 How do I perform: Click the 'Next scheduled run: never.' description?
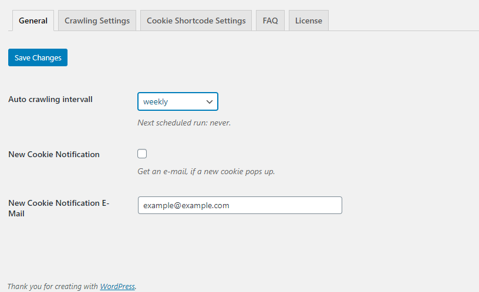[184, 123]
